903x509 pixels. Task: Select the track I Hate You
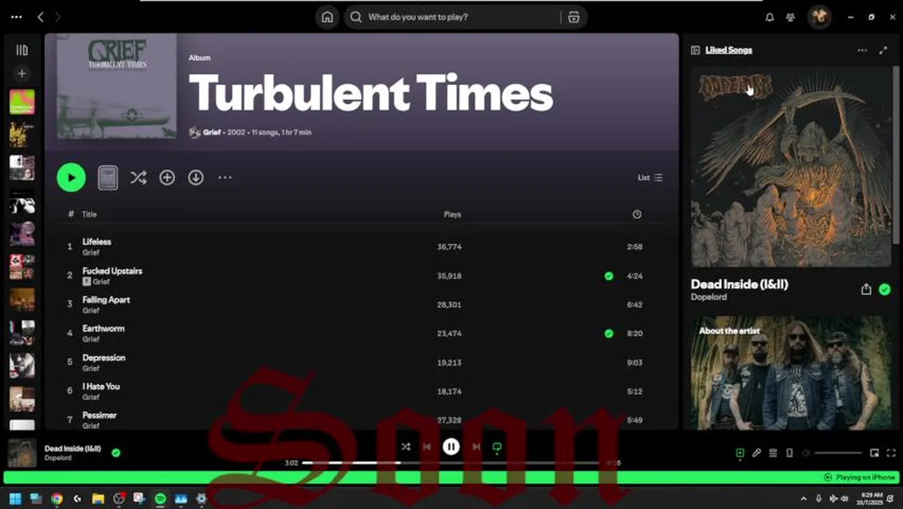pos(101,387)
